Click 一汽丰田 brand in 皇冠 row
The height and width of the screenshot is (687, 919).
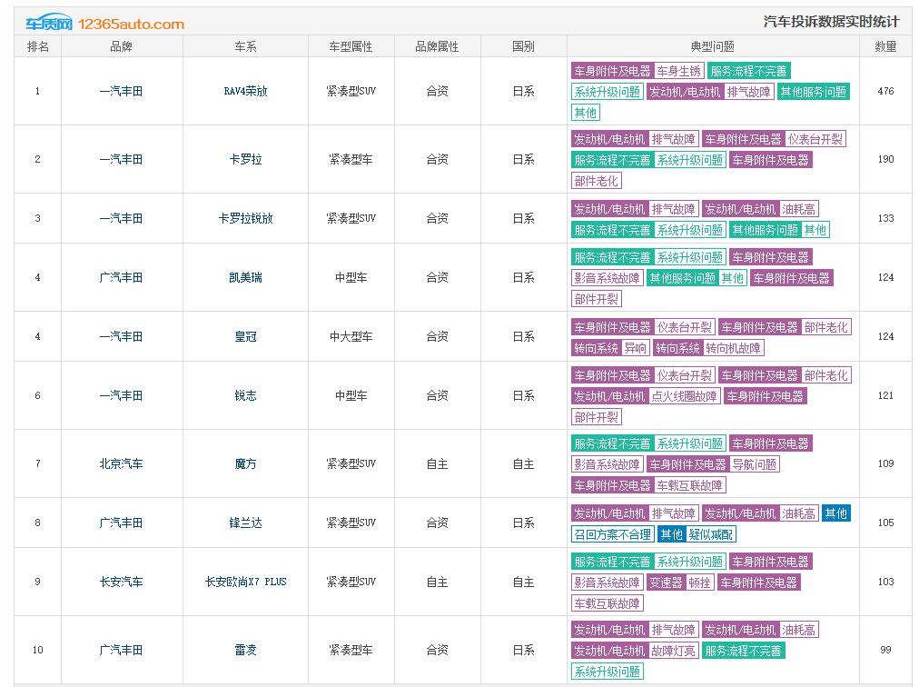coord(122,337)
